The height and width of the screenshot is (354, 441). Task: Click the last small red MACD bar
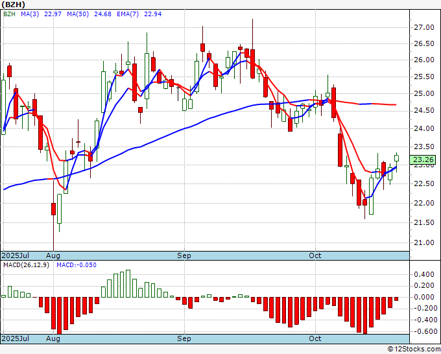tap(396, 299)
